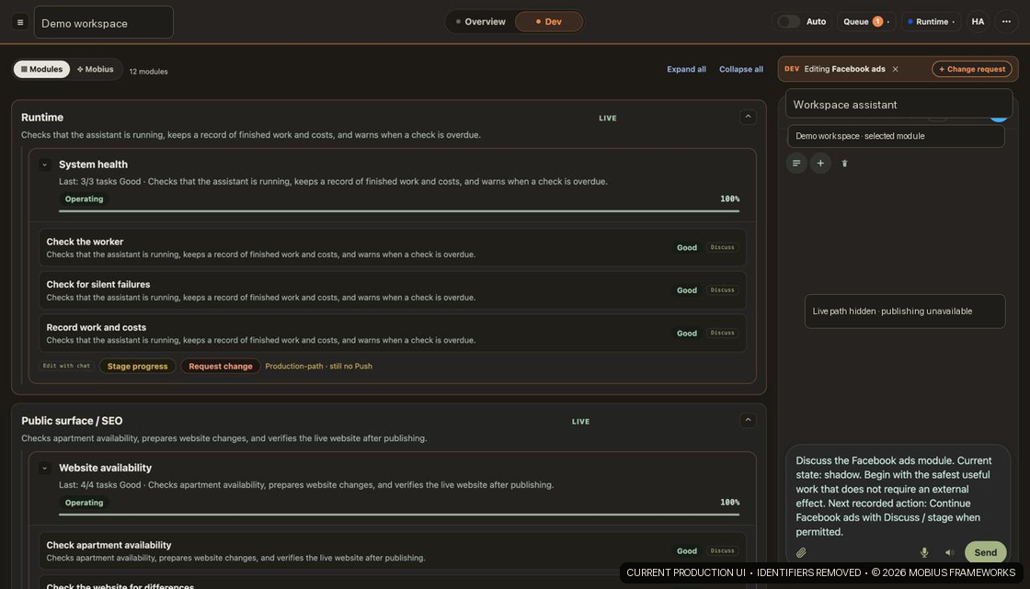Click the Change request button
The width and height of the screenshot is (1030, 589).
[x=971, y=69]
